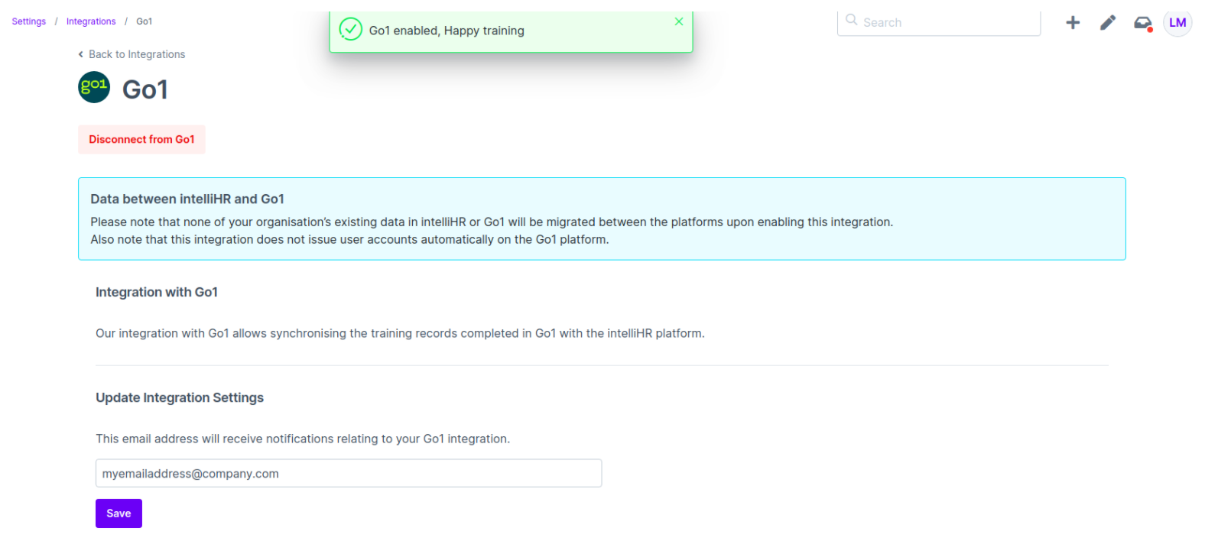1205x541 pixels.
Task: Open the LM user avatar menu
Action: (1177, 23)
